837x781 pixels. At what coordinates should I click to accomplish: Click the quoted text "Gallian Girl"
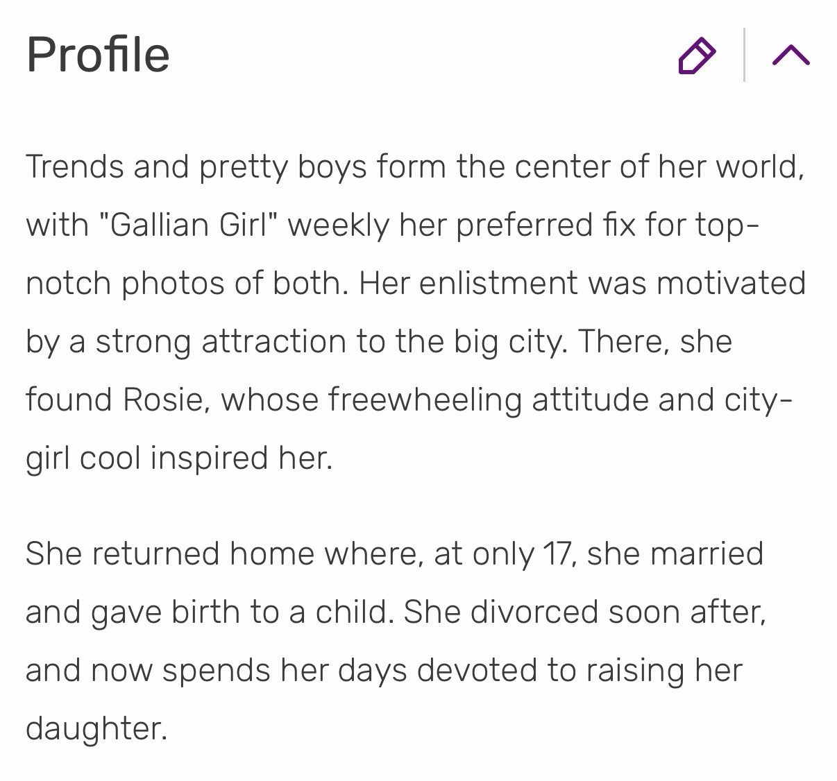[189, 225]
